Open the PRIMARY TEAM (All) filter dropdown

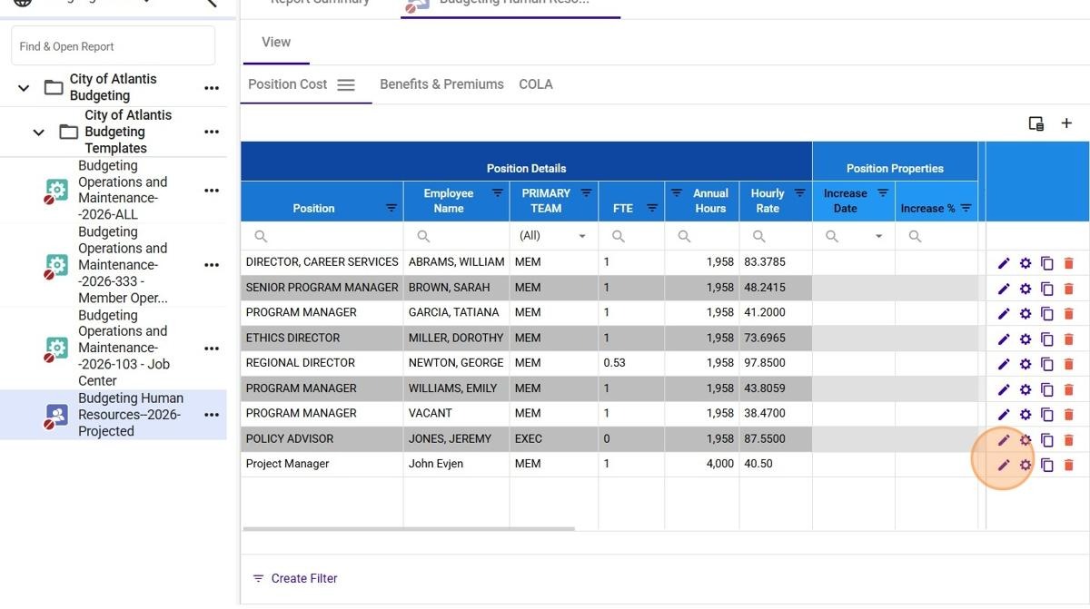tap(582, 236)
